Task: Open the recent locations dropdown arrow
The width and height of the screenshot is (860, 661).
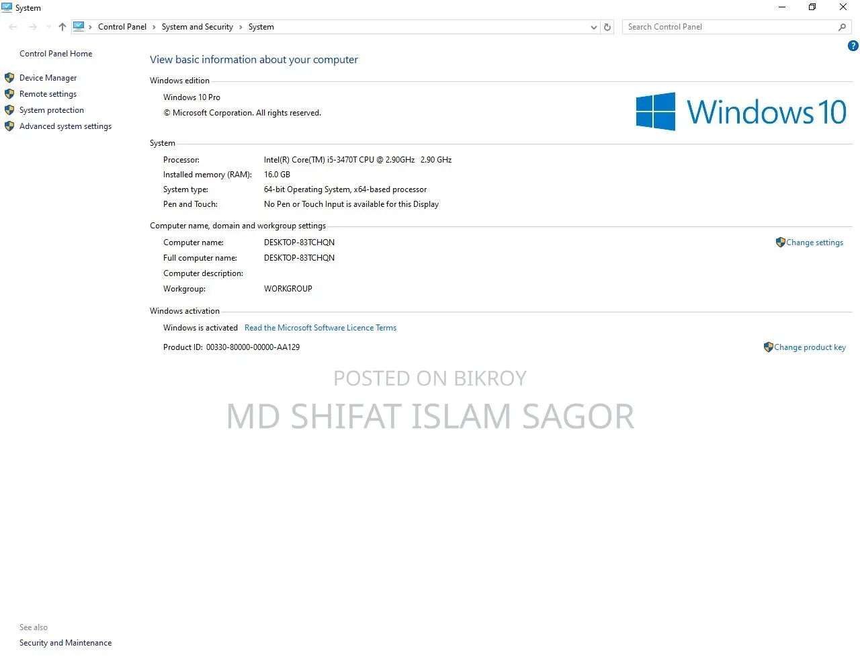Action: tap(48, 27)
